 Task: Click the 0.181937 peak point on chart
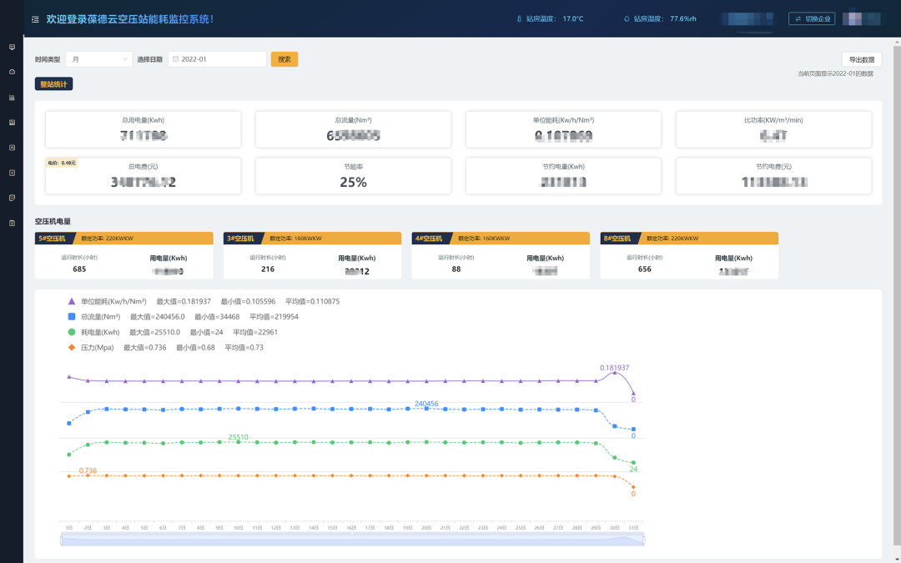point(615,373)
